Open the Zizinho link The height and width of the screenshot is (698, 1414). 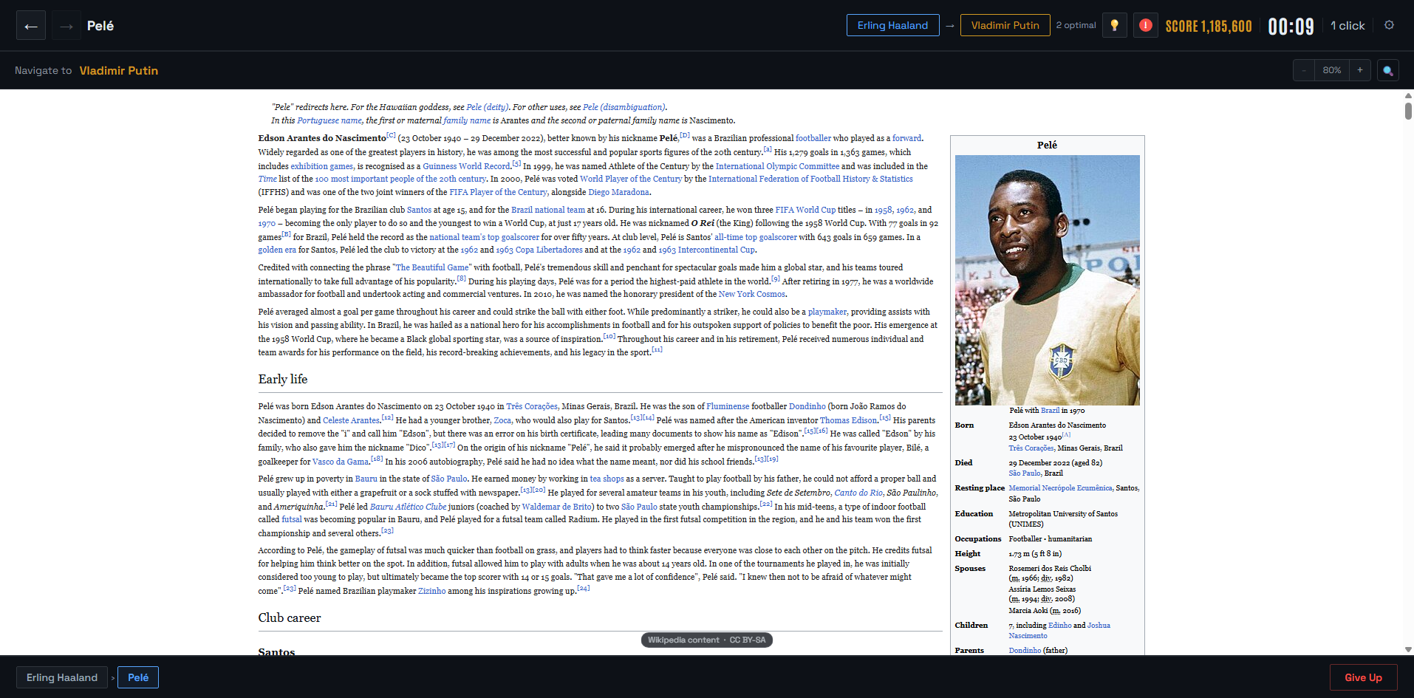tap(431, 591)
